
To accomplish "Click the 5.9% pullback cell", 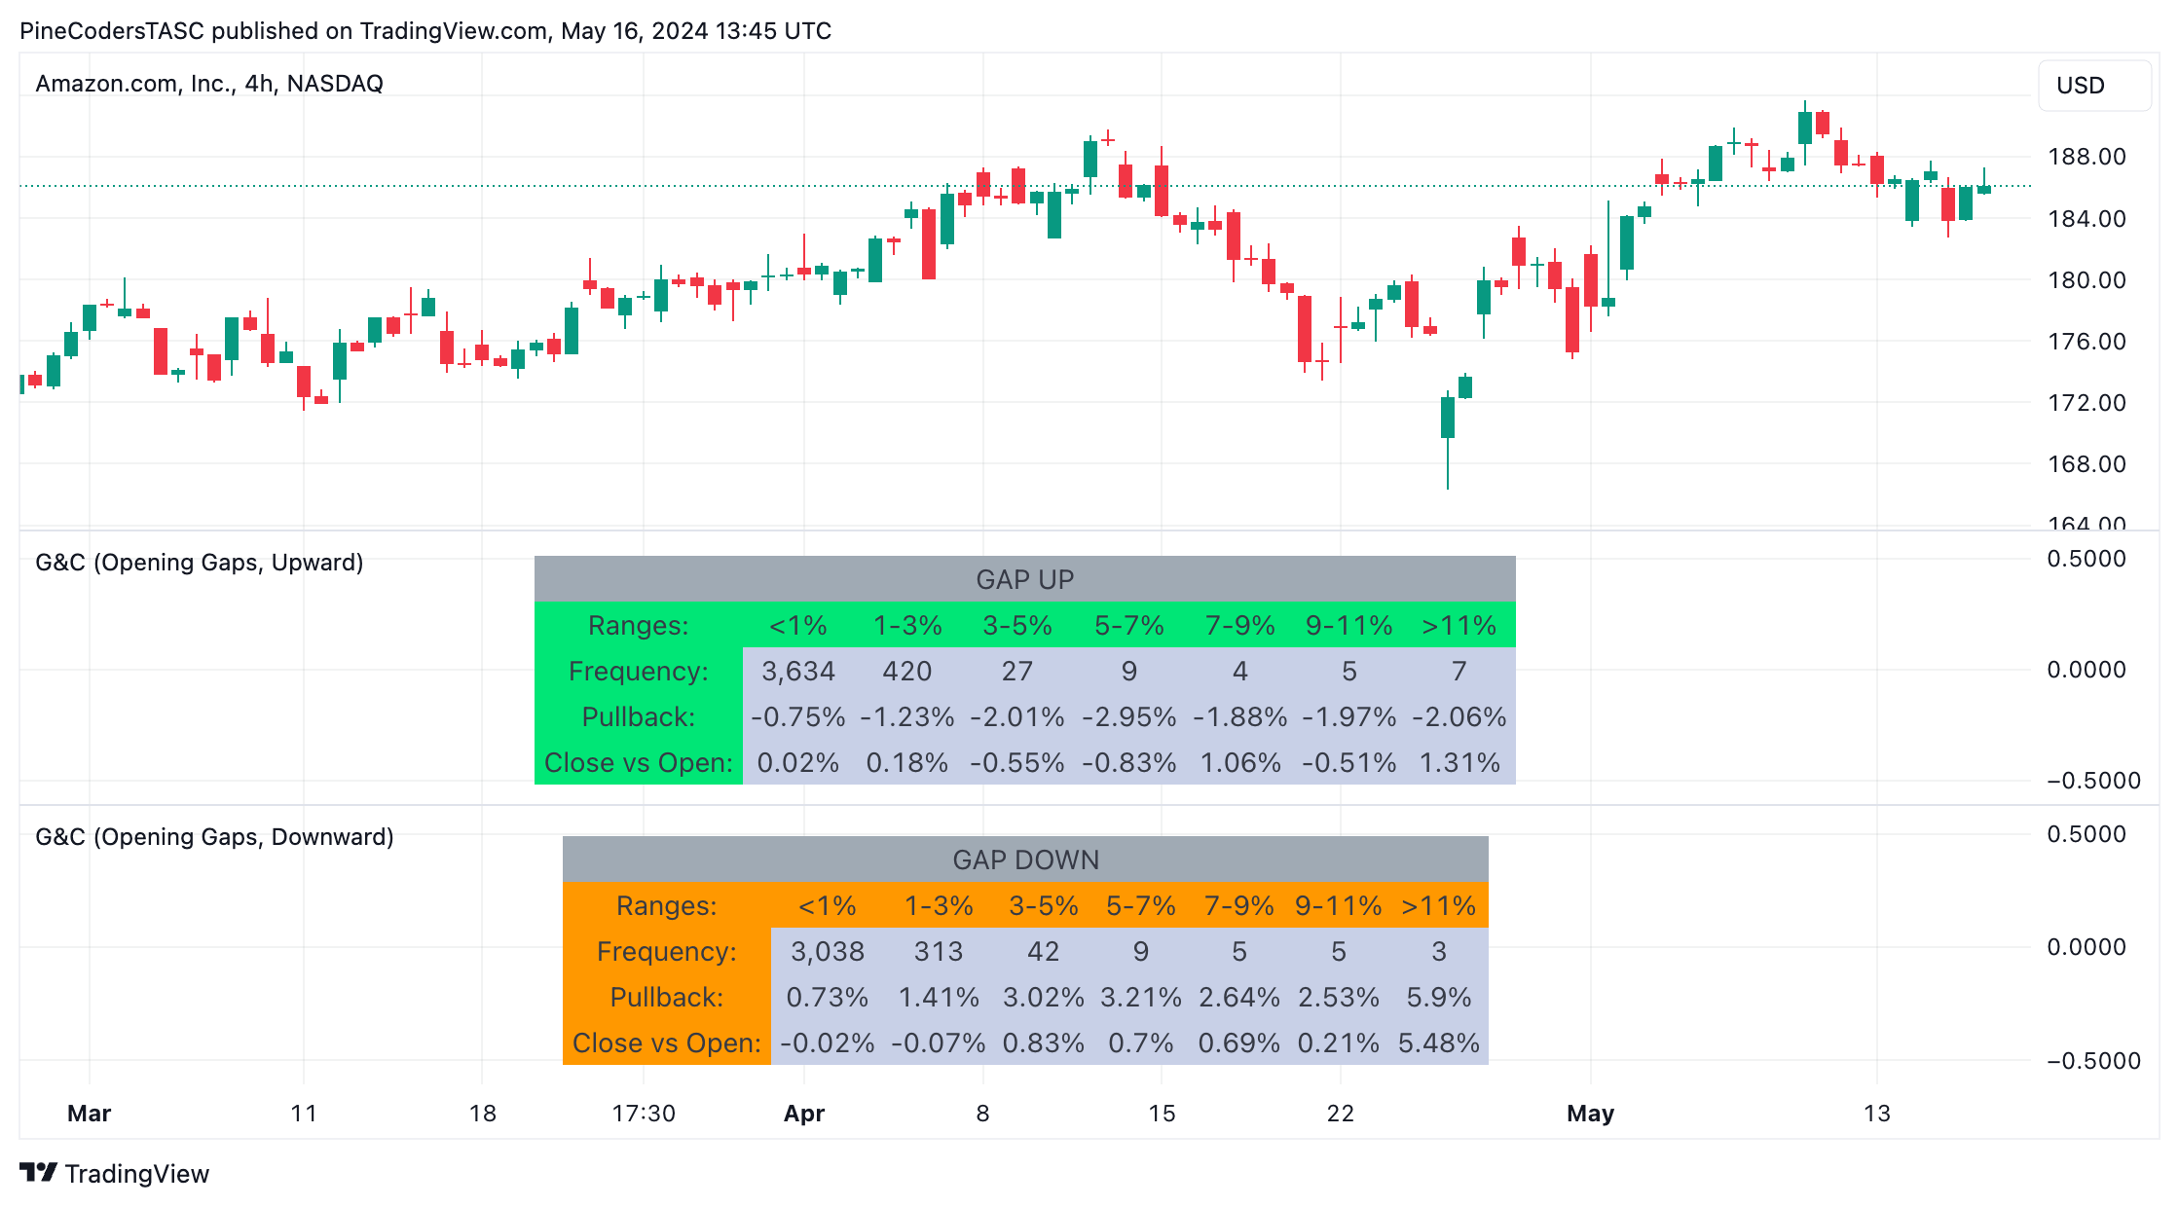I will pos(1439,997).
